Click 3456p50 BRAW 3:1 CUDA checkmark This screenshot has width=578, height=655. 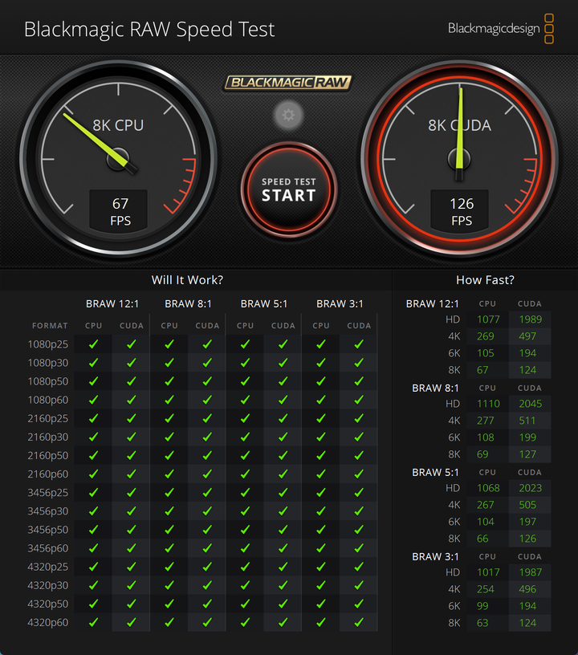click(359, 530)
